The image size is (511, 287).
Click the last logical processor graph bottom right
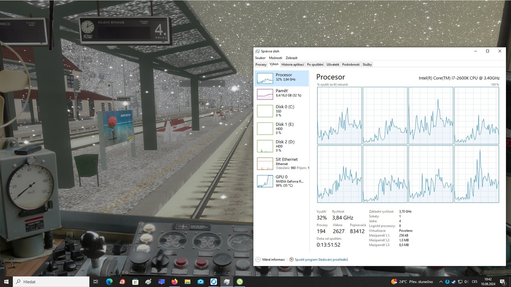tap(476, 174)
